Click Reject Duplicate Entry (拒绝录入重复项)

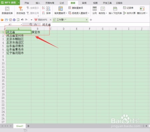coord(78,13)
